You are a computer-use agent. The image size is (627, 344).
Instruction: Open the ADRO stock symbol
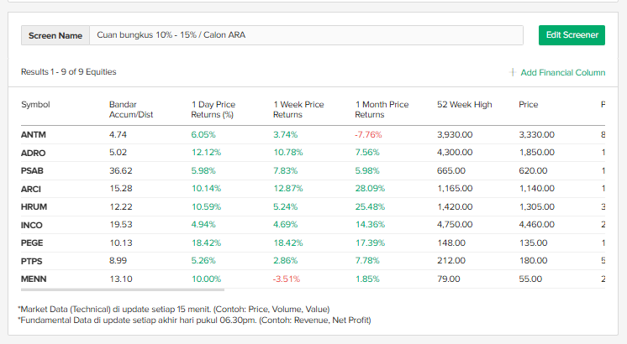click(x=33, y=153)
